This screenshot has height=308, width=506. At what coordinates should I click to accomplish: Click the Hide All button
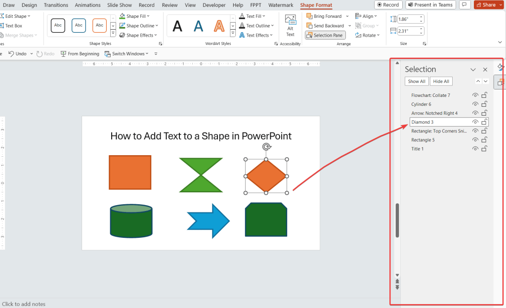[x=441, y=81]
